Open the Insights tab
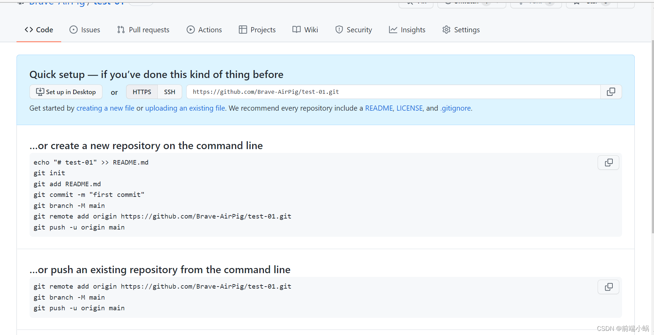 [407, 30]
